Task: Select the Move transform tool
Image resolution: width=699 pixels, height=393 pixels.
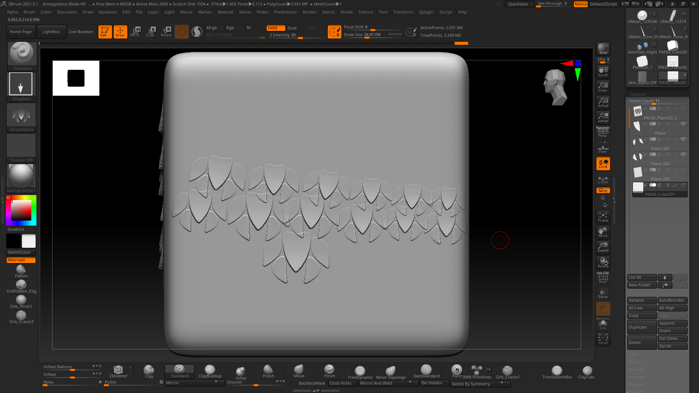Action: pos(135,32)
